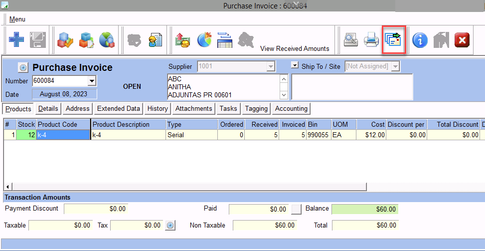Open the Menu item
This screenshot has height=251, width=485.
coord(17,19)
